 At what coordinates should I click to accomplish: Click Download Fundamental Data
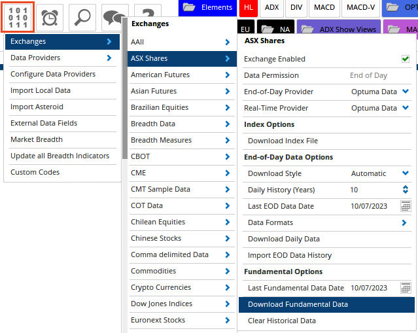(x=326, y=304)
